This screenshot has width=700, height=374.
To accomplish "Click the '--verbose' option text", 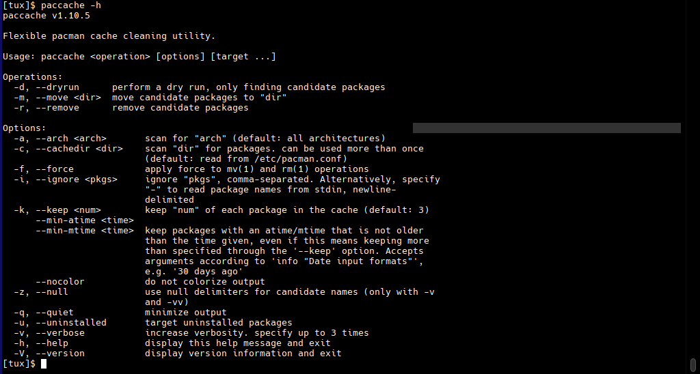I will 60,333.
